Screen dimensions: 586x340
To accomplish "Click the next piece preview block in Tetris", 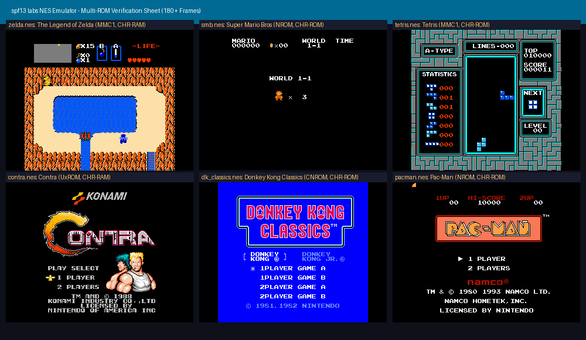I will (533, 104).
